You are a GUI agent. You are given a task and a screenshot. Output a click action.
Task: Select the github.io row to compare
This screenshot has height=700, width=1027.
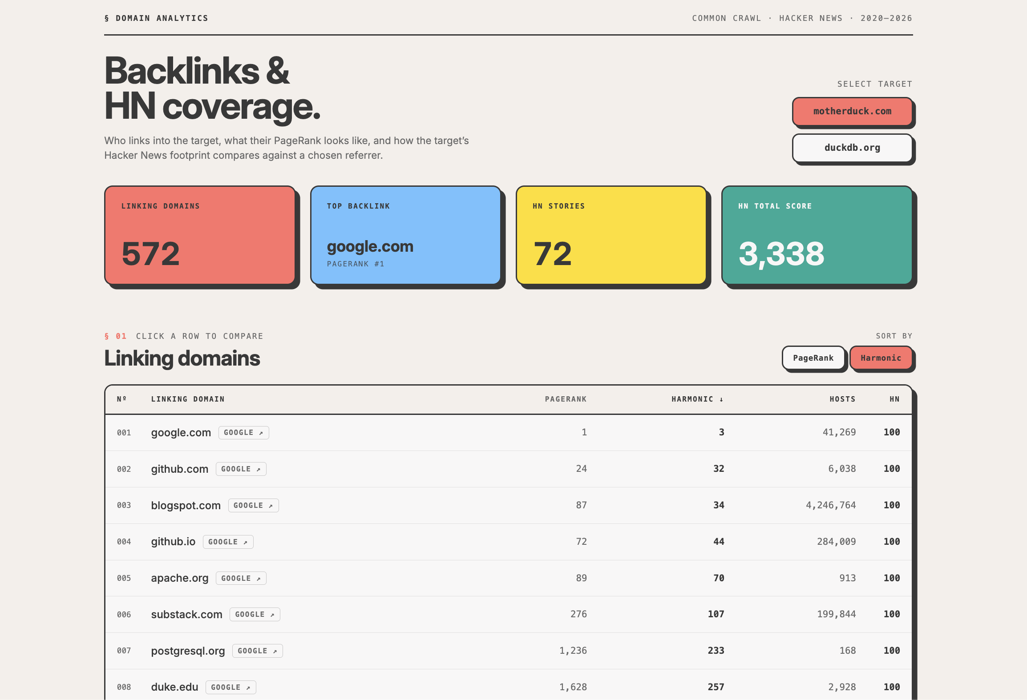(508, 542)
